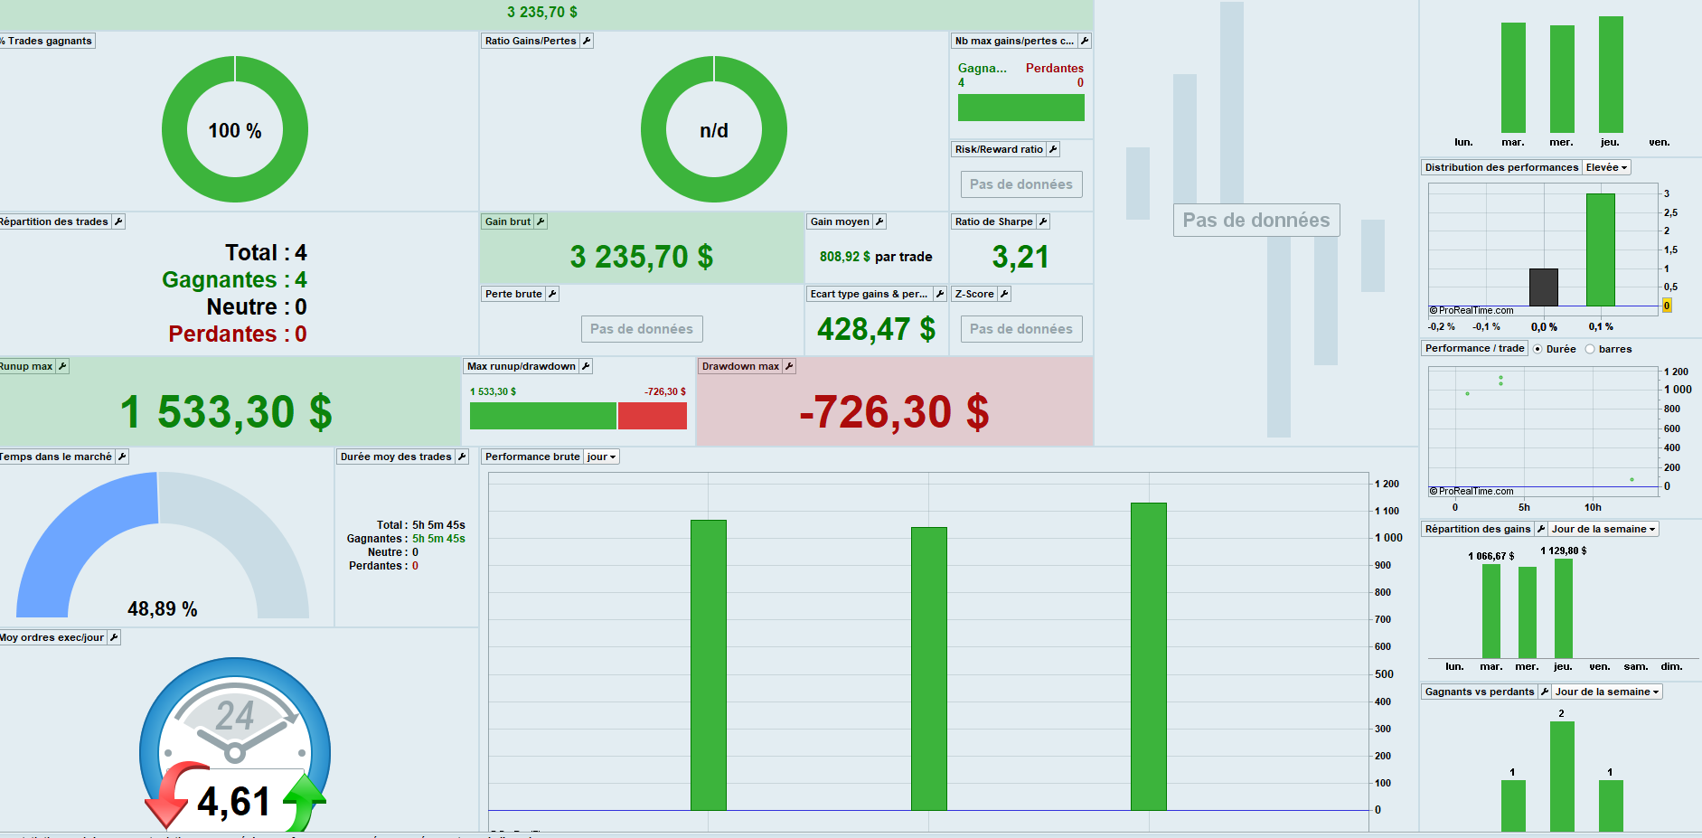Image resolution: width=1702 pixels, height=838 pixels.
Task: Click the wrench next to Ratio de Sharpe
Action: (1043, 221)
